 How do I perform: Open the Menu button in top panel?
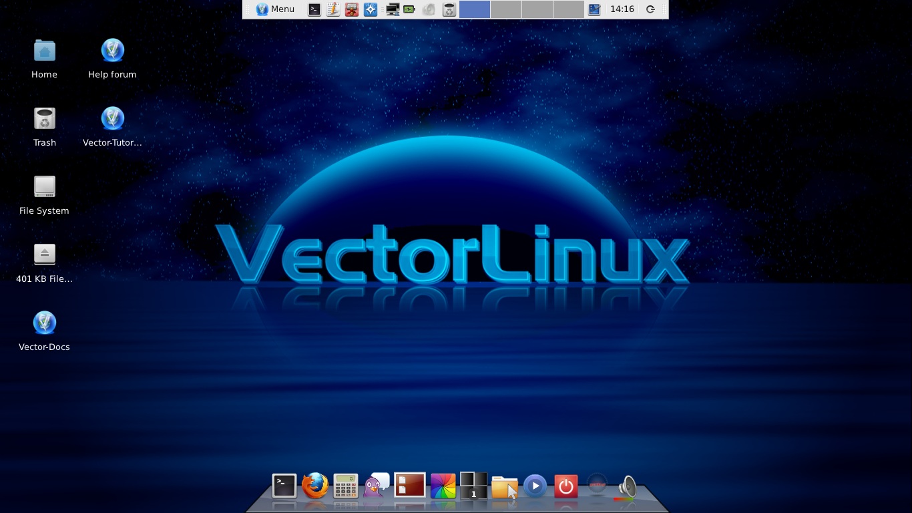click(275, 9)
